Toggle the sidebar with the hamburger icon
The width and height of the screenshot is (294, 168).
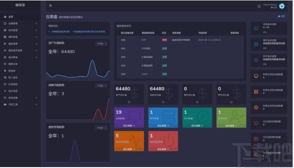pos(50,6)
